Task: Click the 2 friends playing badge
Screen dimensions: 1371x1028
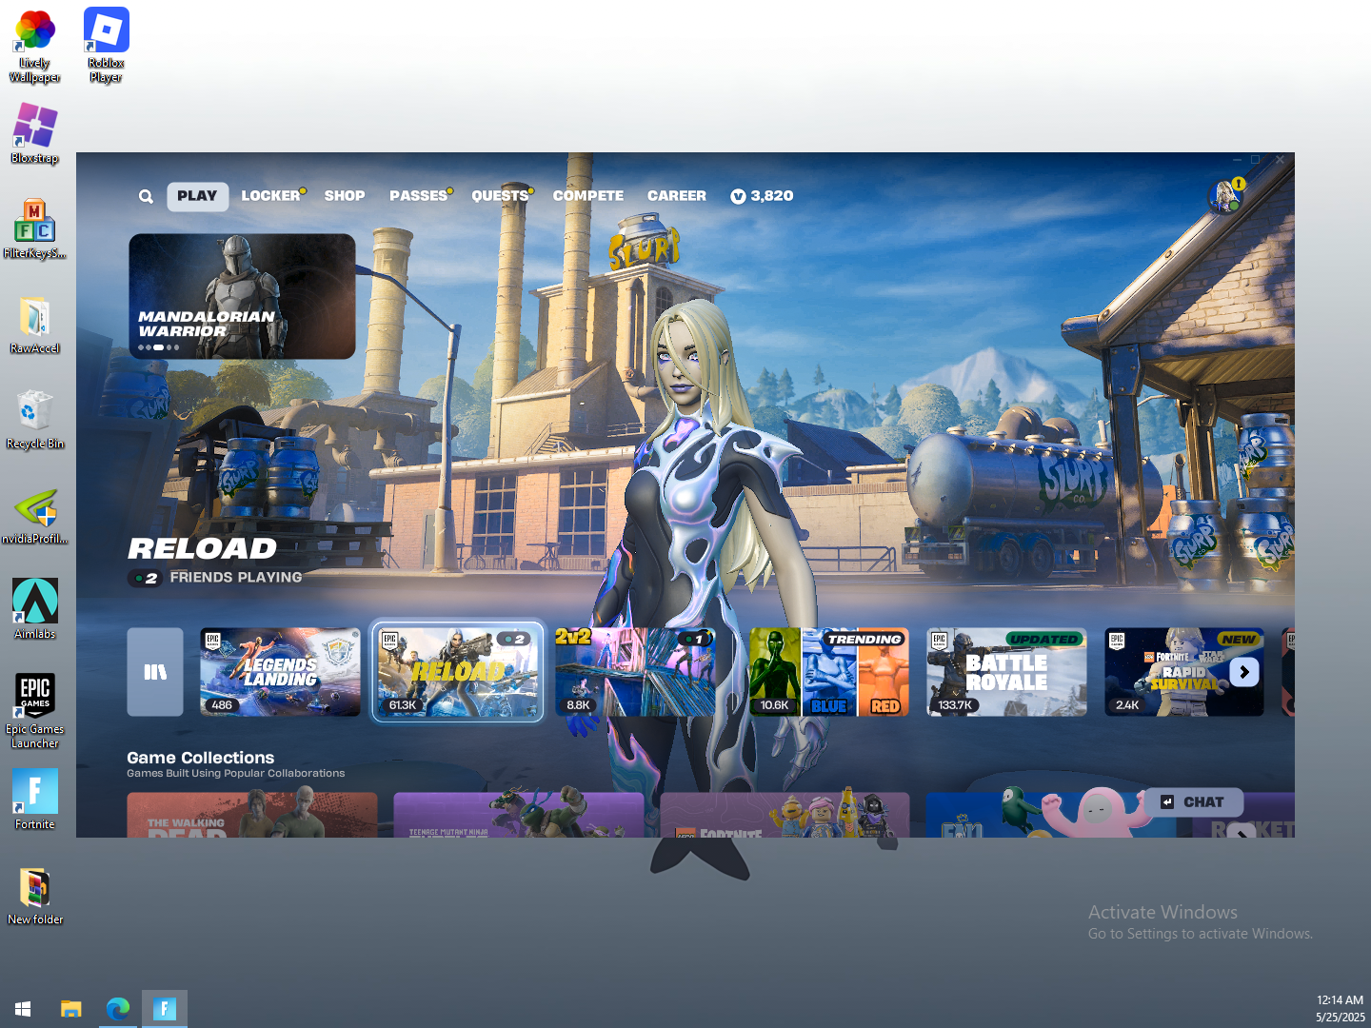Action: coord(146,578)
